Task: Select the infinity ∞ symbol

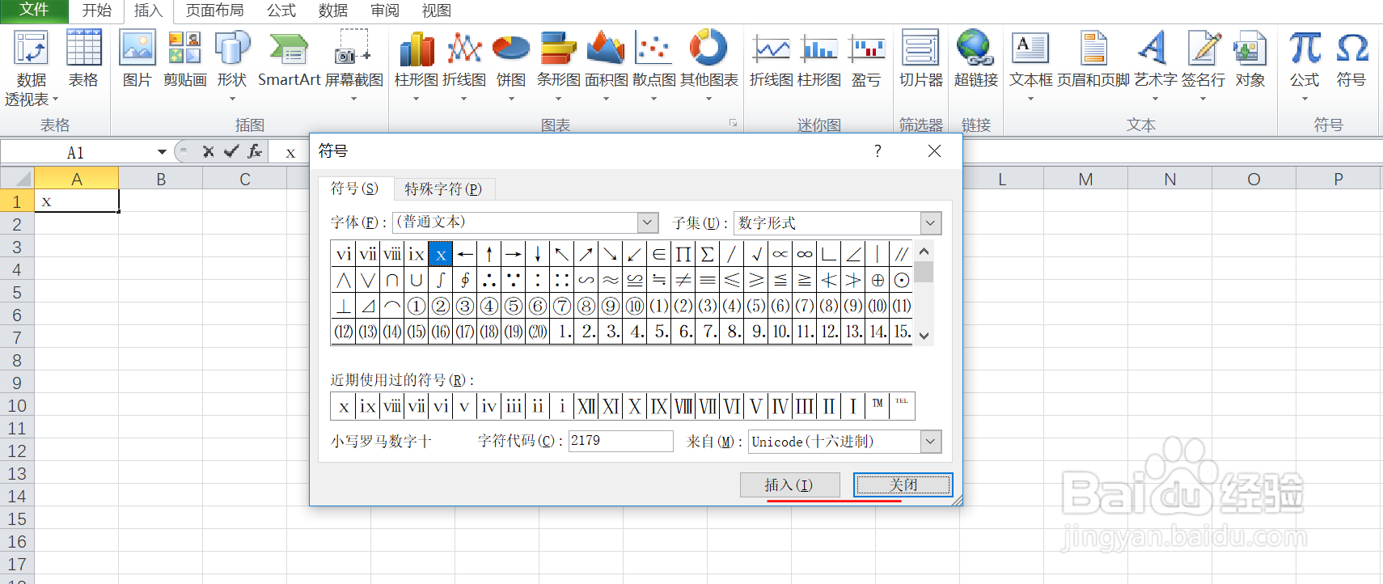Action: point(804,254)
